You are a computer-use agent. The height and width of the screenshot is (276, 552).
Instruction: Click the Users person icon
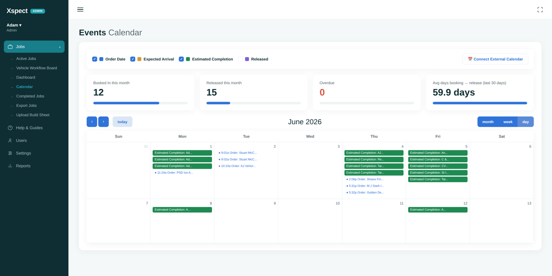click(x=10, y=141)
